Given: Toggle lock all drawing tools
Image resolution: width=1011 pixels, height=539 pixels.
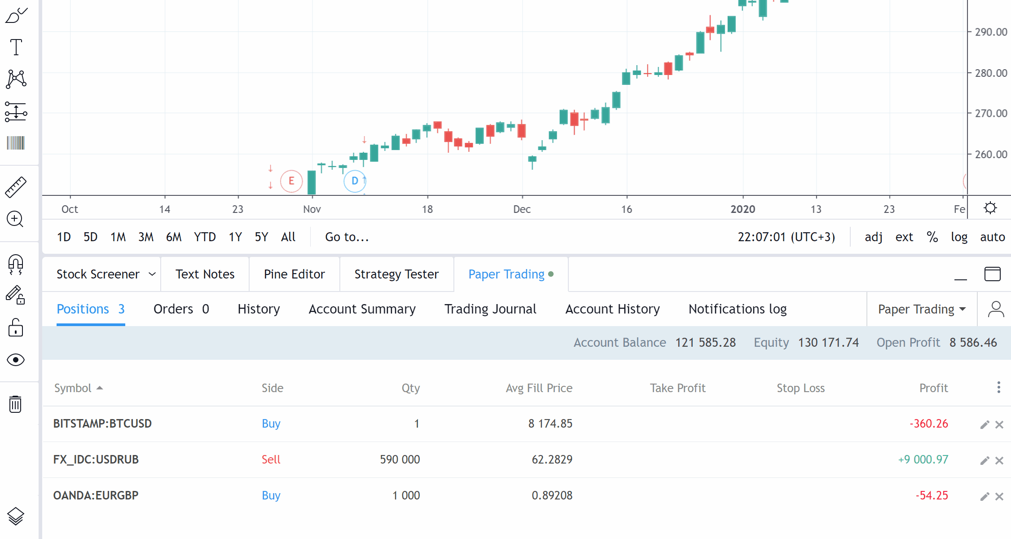Looking at the screenshot, I should pos(16,328).
